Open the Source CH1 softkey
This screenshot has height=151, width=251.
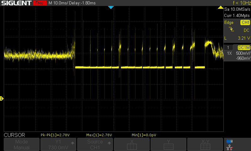click(95, 144)
